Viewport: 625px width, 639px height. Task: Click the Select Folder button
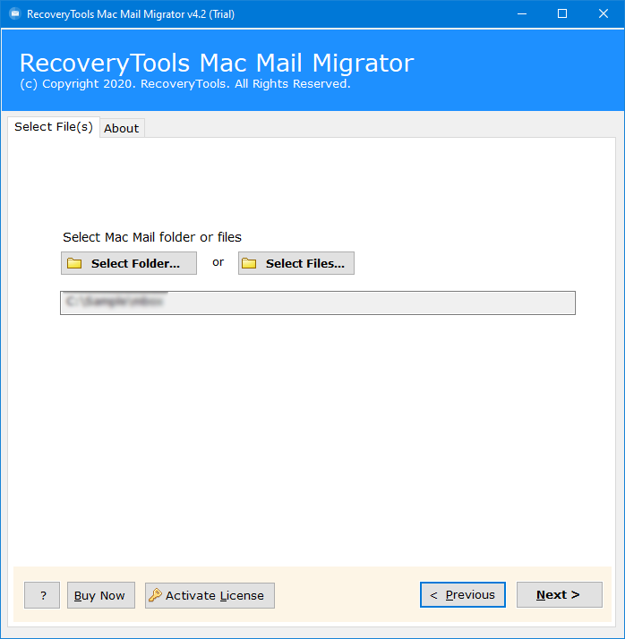129,263
